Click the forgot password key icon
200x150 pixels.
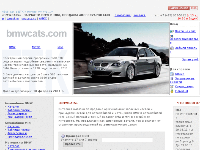tap(172, 48)
